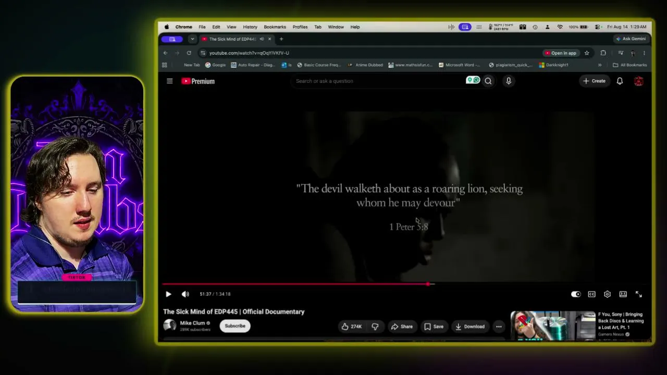Reload the YouTube page
This screenshot has height=375, width=667.
point(189,53)
